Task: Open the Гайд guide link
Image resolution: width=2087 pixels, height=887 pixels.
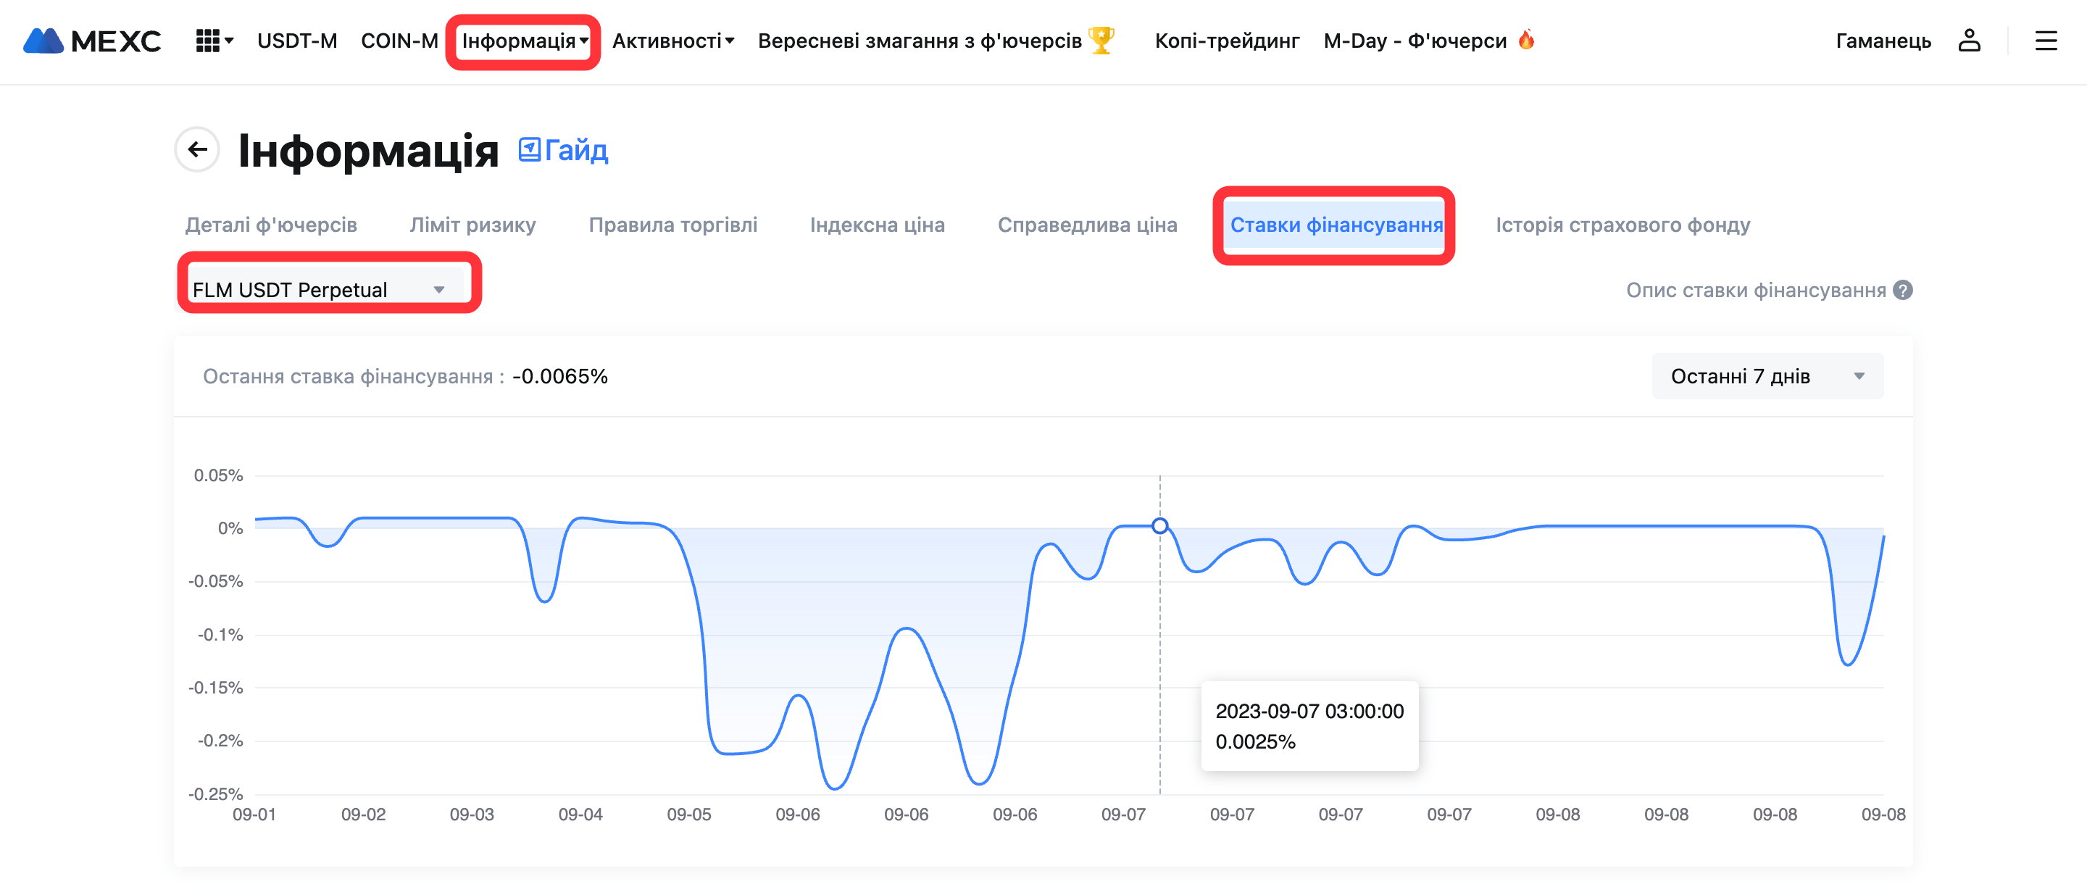Action: pos(564,150)
